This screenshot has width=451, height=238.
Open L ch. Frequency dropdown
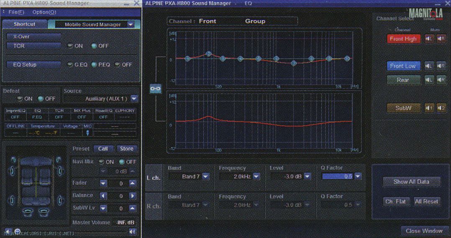256,176
